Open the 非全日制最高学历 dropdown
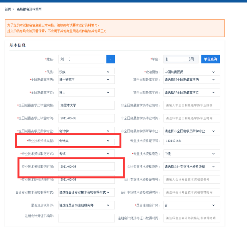The width and height of the screenshot is (247, 227). (192, 80)
